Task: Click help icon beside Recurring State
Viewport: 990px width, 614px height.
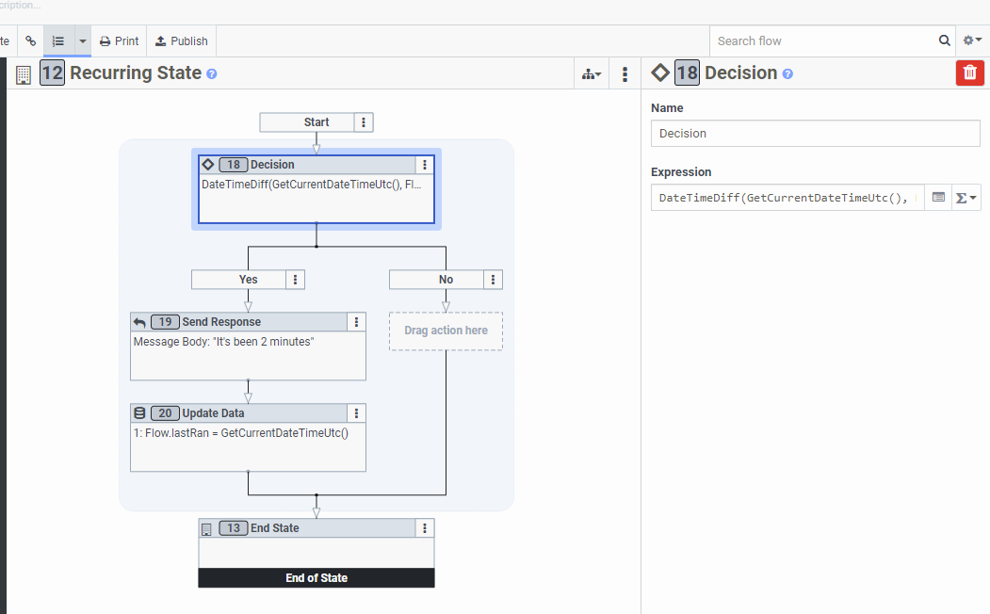Action: coord(212,73)
